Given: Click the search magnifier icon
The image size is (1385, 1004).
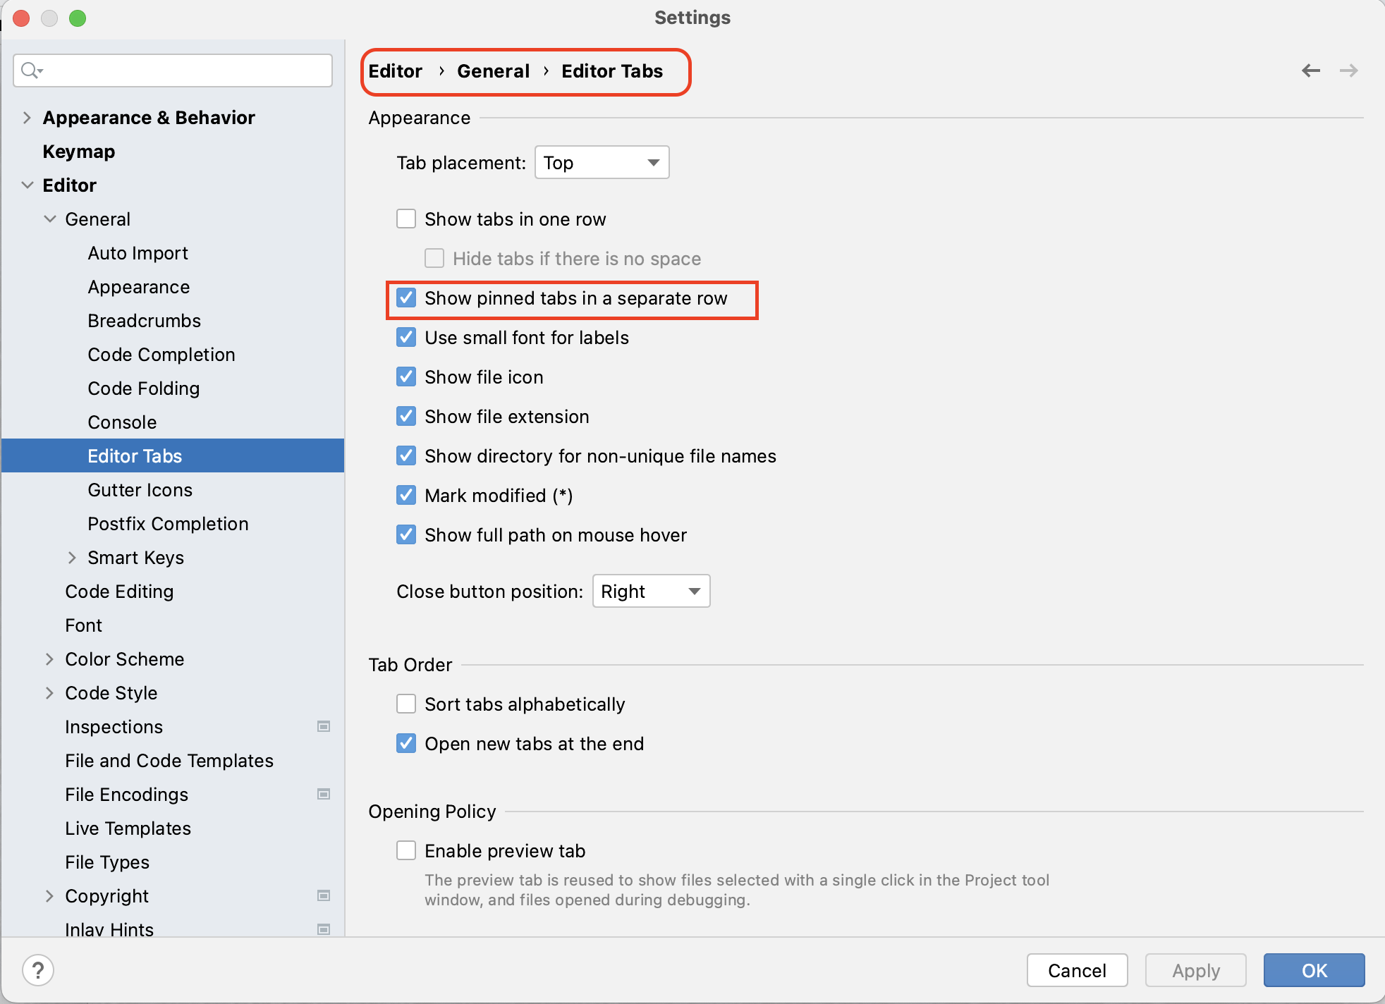Looking at the screenshot, I should click(30, 71).
